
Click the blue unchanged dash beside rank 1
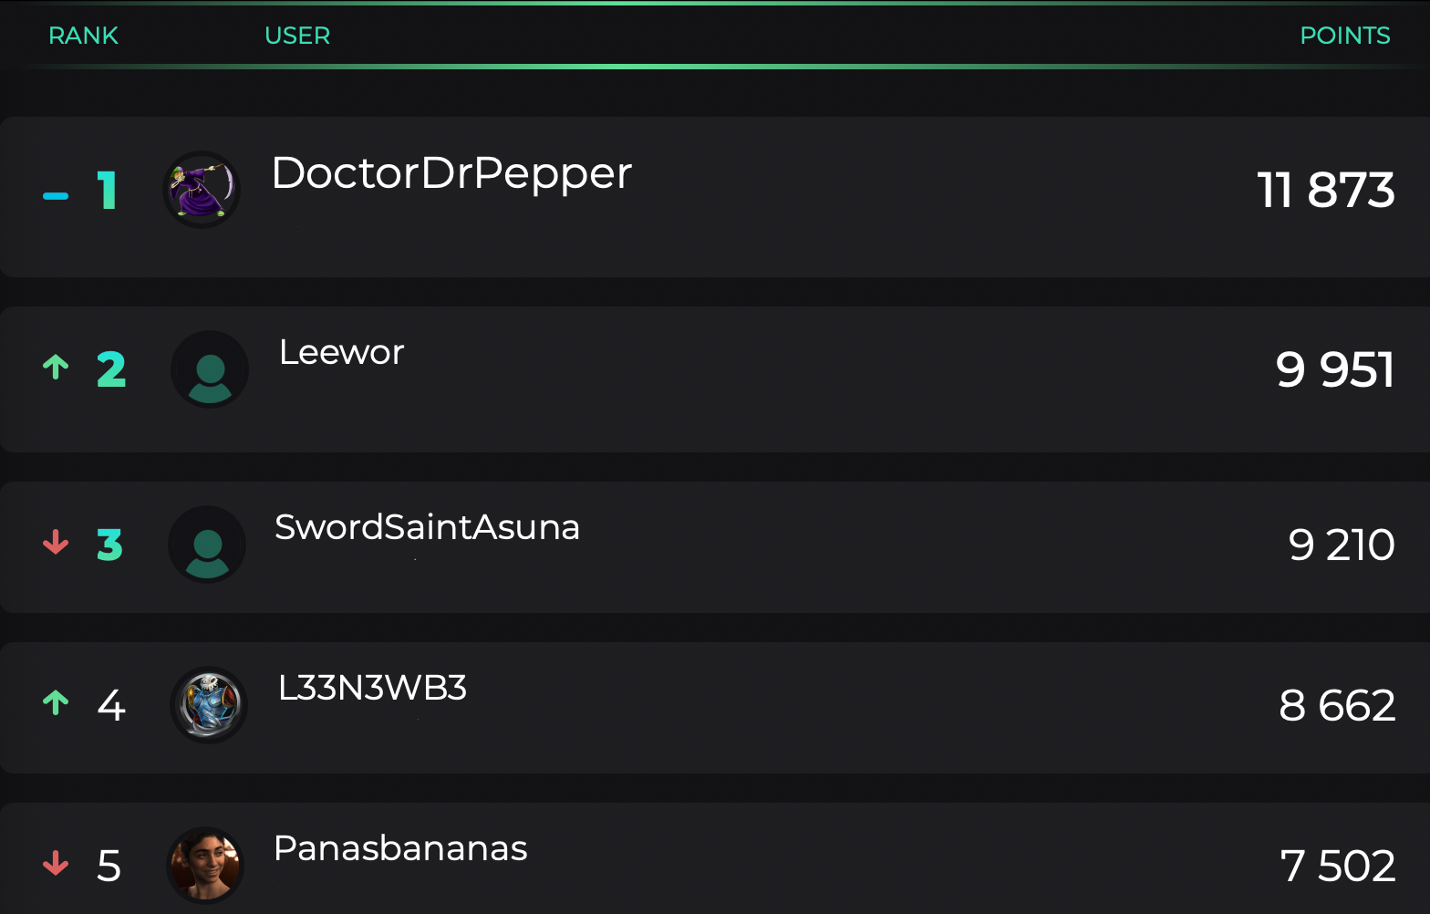[x=56, y=196]
